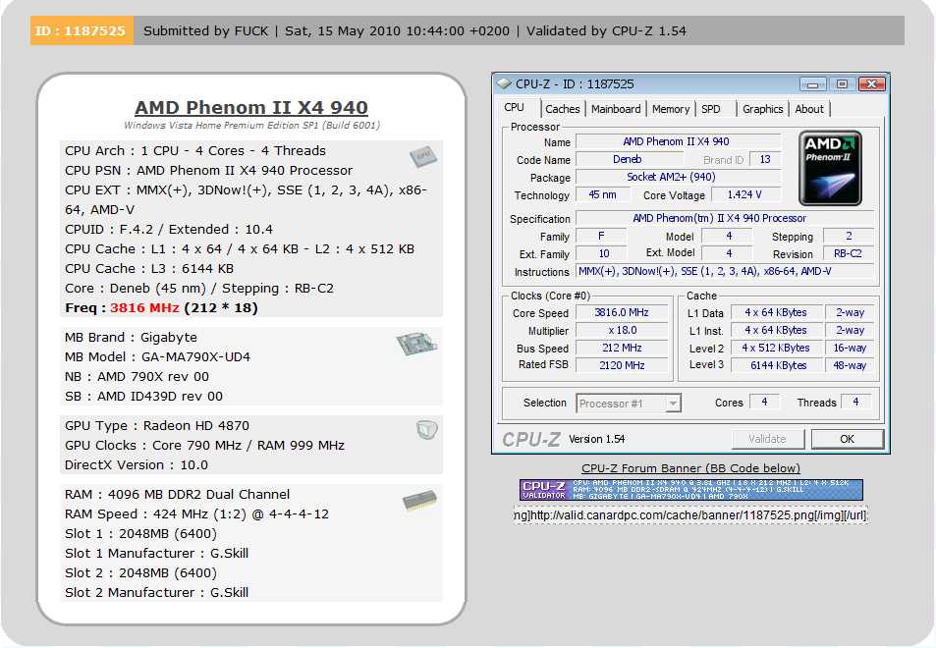Click the Level 3 cache value 6144 KBytes
Screen dimensions: 936x648
779,365
